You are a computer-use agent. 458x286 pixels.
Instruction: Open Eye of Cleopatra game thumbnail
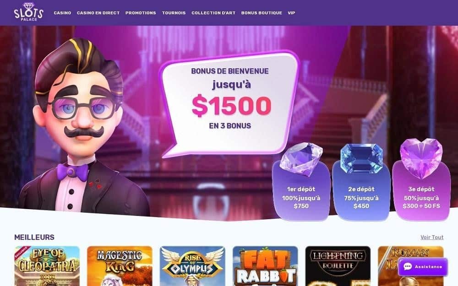[x=47, y=266]
